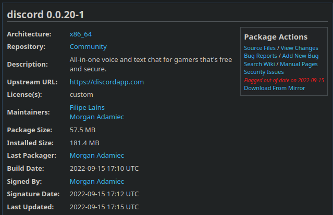
Task: Click the Signature Date: label
Action: [x=33, y=194]
